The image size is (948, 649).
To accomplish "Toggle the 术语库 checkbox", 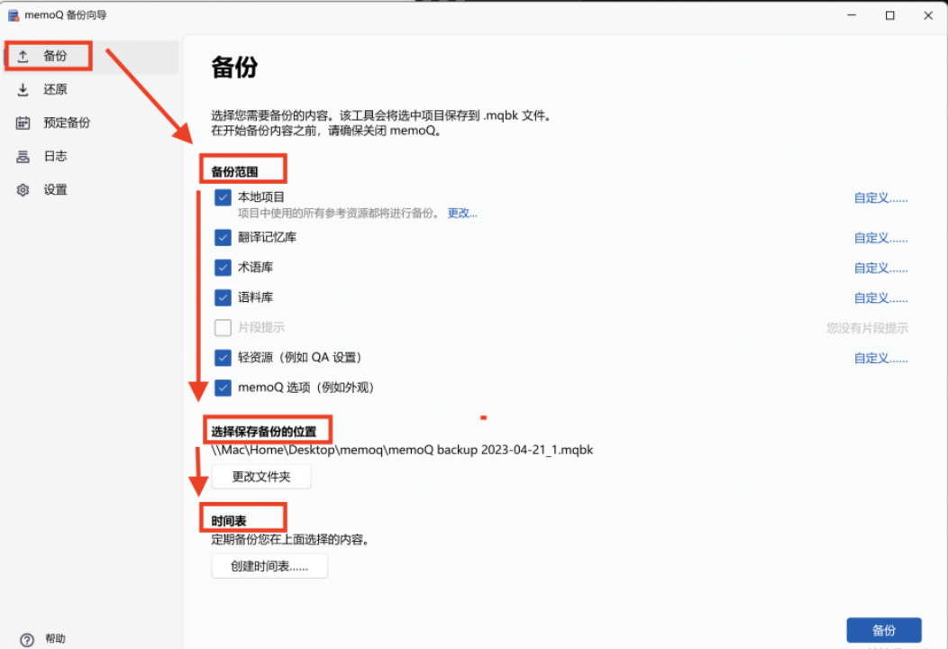I will tap(223, 268).
